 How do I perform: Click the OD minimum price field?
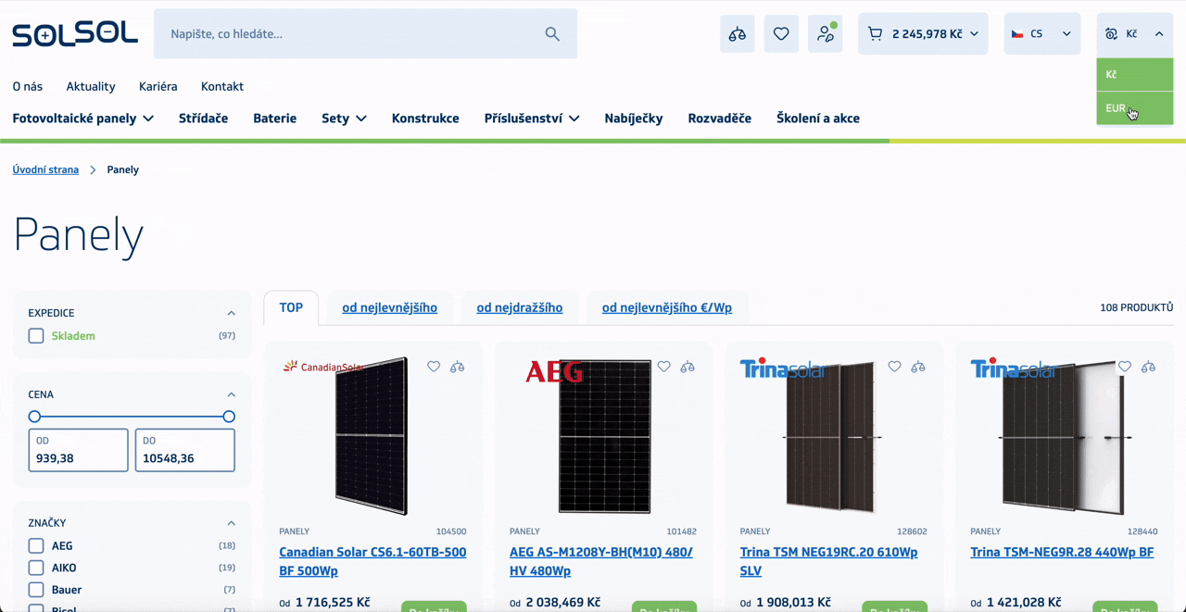(78, 450)
